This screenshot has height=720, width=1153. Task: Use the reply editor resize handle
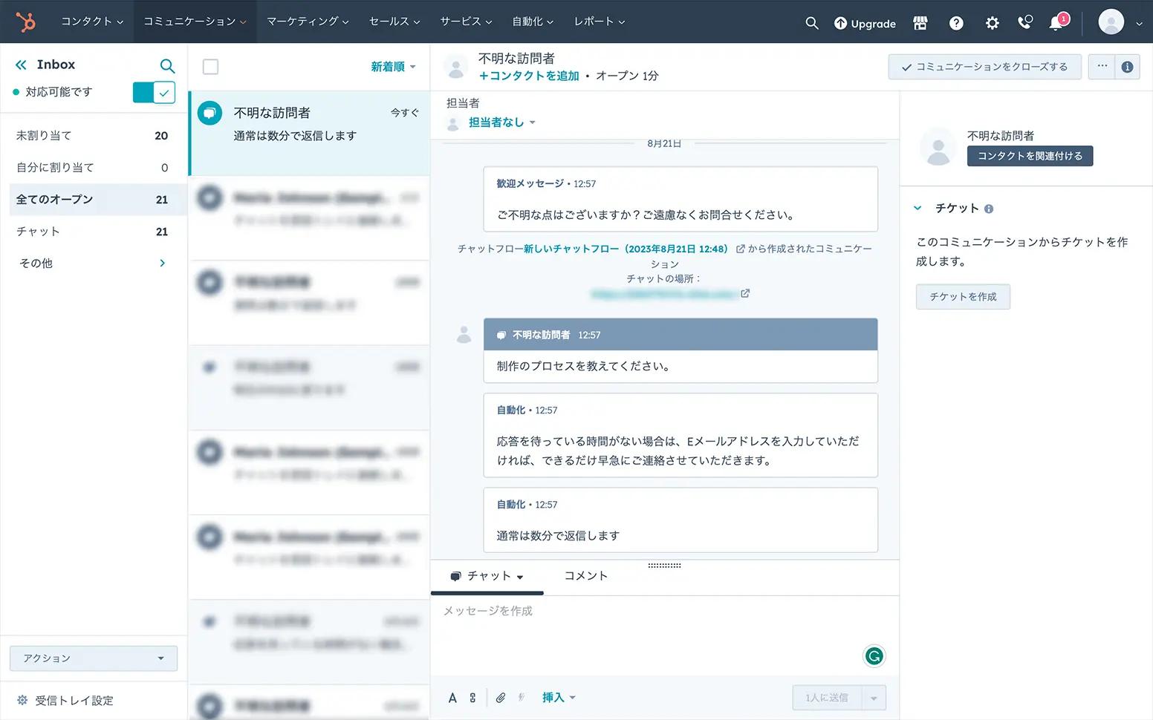pyautogui.click(x=664, y=566)
